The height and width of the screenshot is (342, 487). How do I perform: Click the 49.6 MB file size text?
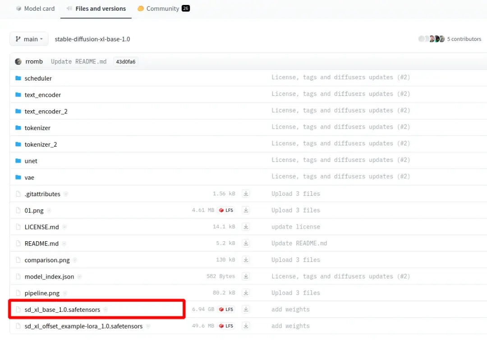point(203,326)
